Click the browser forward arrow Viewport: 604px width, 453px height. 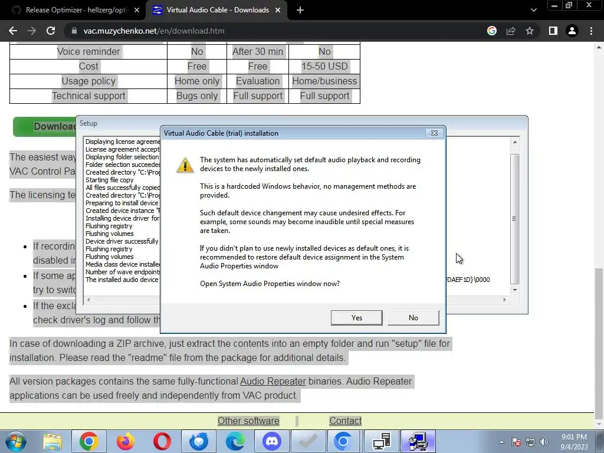tap(32, 31)
